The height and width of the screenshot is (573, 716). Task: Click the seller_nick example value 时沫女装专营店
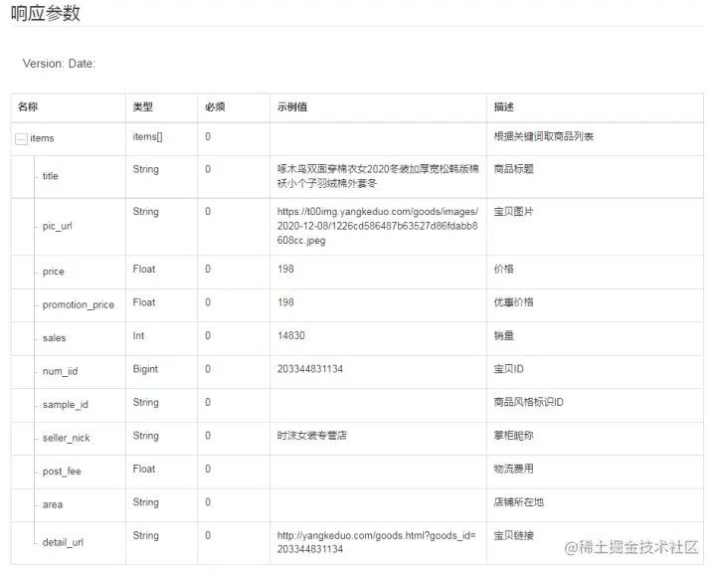(x=311, y=436)
